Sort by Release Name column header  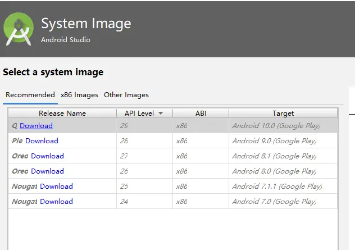click(x=62, y=113)
